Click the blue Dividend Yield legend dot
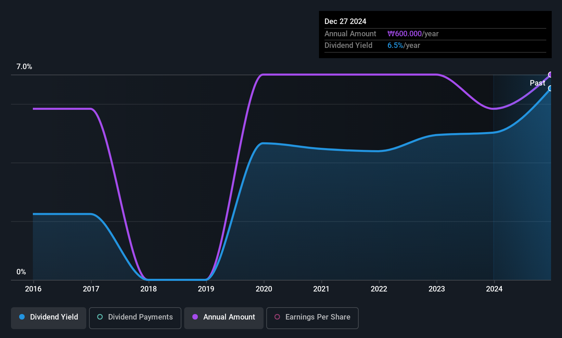 pyautogui.click(x=22, y=317)
